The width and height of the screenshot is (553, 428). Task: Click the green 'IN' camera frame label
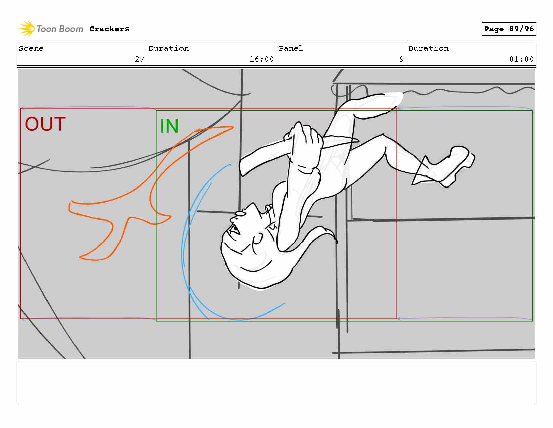[x=169, y=126]
